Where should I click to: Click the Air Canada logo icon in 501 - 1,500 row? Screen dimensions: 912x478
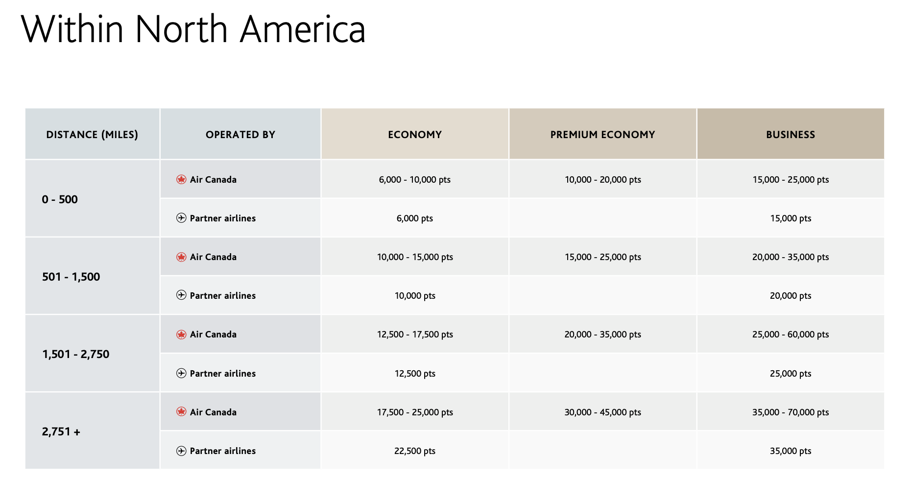click(x=181, y=257)
